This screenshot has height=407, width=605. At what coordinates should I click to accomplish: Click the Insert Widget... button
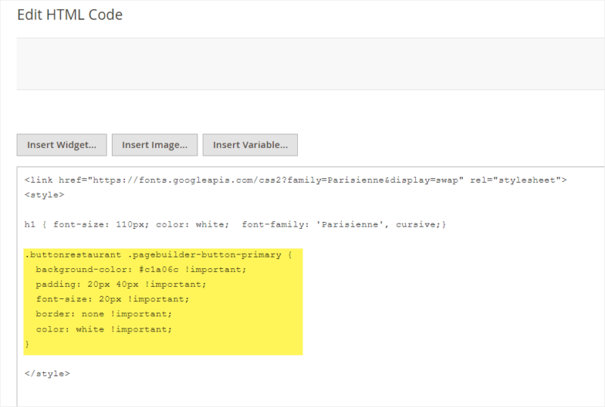coord(62,145)
